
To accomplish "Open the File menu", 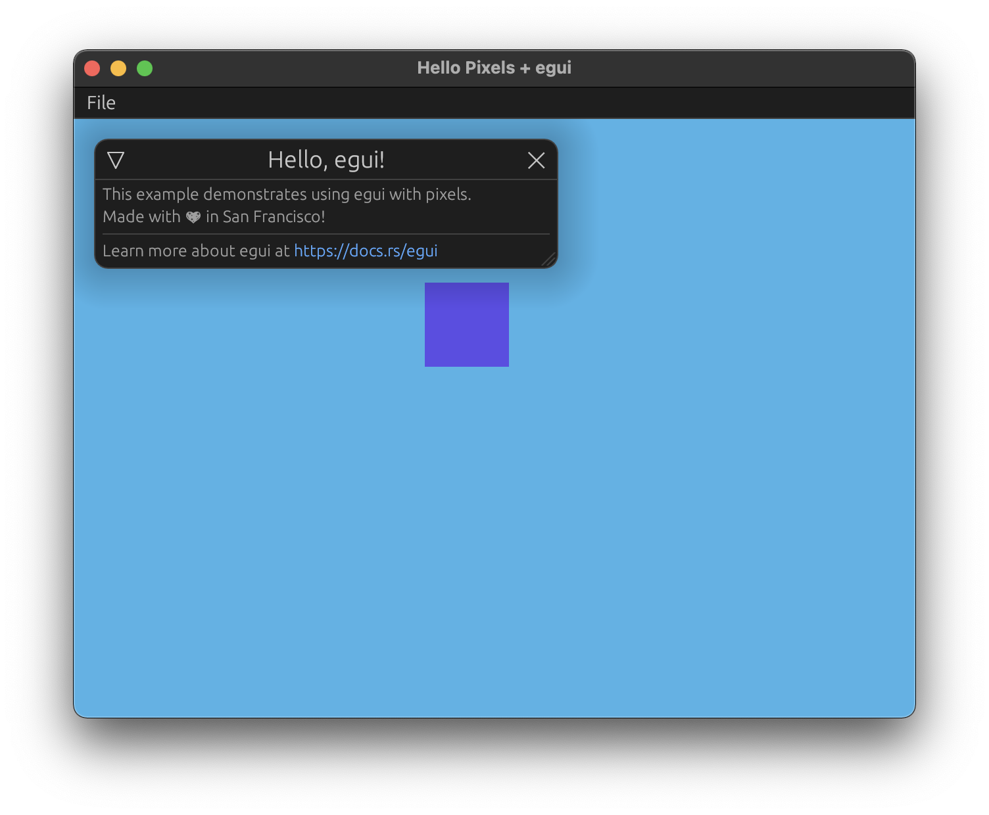I will click(101, 103).
